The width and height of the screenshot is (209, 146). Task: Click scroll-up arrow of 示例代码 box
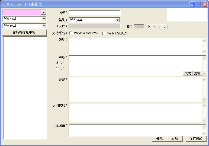pos(204,106)
